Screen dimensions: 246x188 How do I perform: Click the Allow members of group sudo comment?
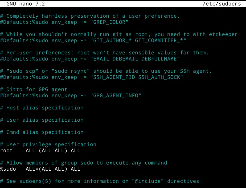click(84, 163)
